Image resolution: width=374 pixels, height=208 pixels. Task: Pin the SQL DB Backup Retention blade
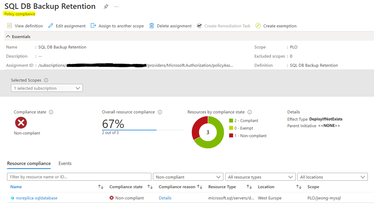(x=106, y=7)
